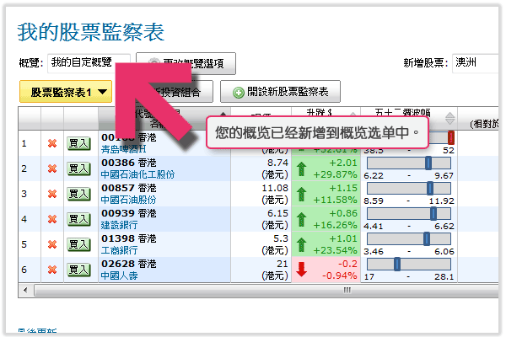
Task: Buy stock 00386 中國石油化工股份
Action: 78,168
